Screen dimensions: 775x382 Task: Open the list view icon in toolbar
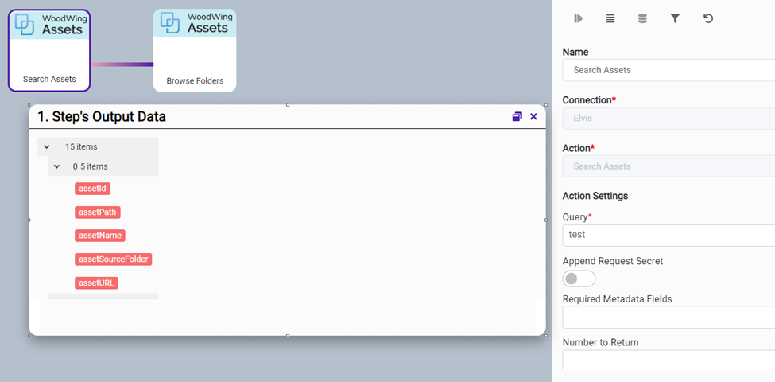610,18
